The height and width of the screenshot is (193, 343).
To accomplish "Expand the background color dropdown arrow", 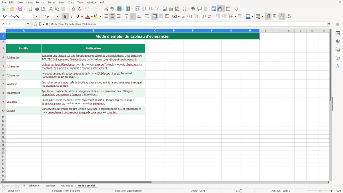I will point(100,17).
